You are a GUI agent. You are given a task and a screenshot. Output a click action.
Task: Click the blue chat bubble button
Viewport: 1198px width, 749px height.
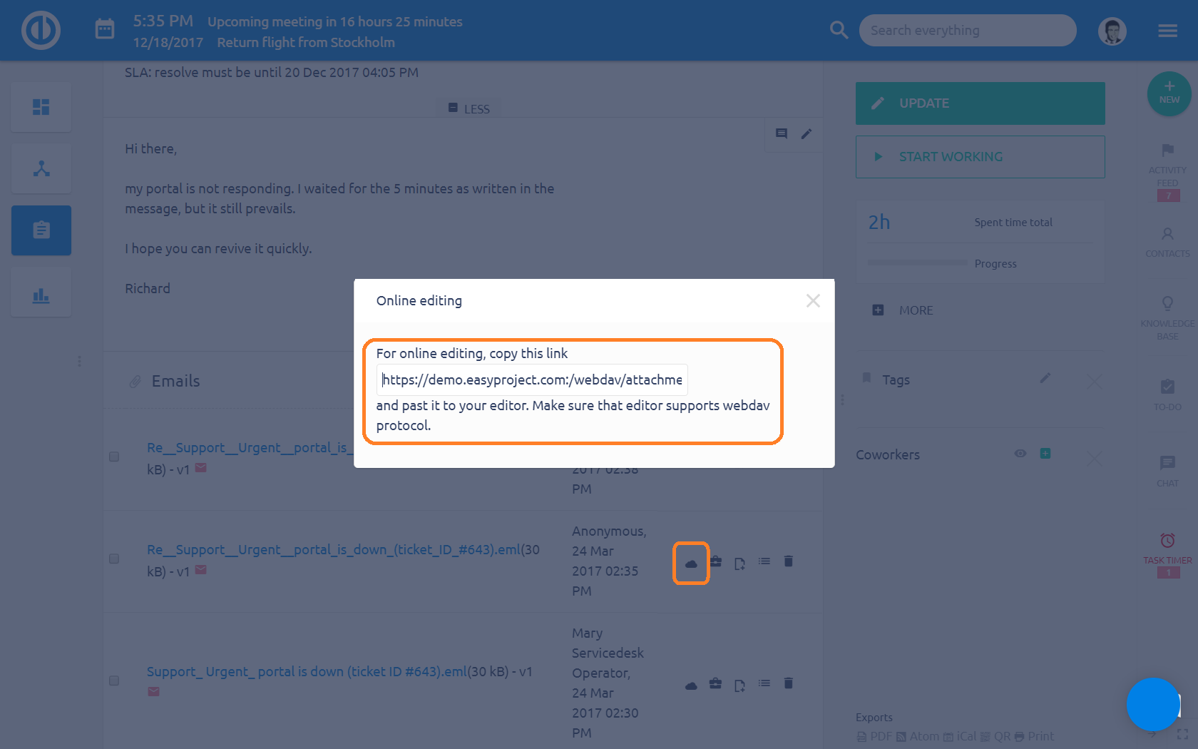pos(1153,704)
